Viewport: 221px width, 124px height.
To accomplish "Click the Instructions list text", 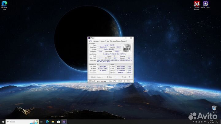I will tap(114, 61).
